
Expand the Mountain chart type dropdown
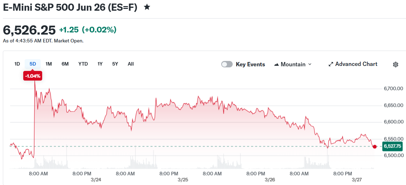pyautogui.click(x=310, y=65)
